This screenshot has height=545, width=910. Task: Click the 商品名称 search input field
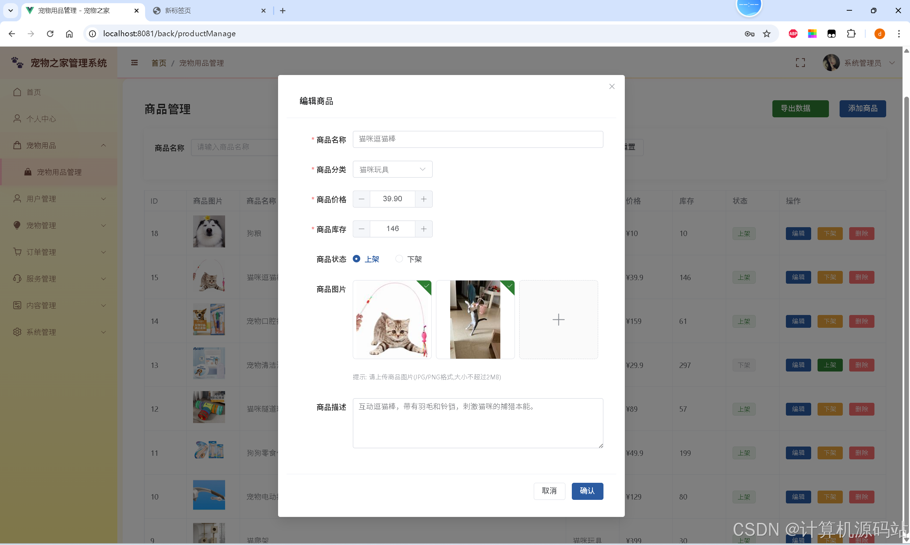235,147
